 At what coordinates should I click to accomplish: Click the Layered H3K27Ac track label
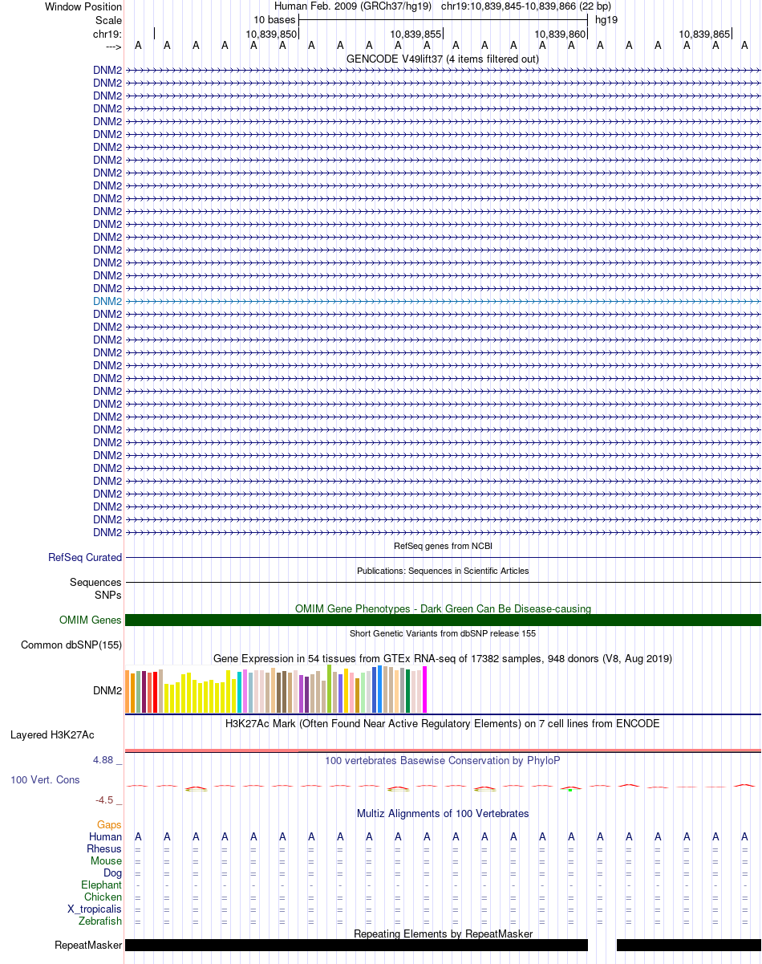[52, 734]
